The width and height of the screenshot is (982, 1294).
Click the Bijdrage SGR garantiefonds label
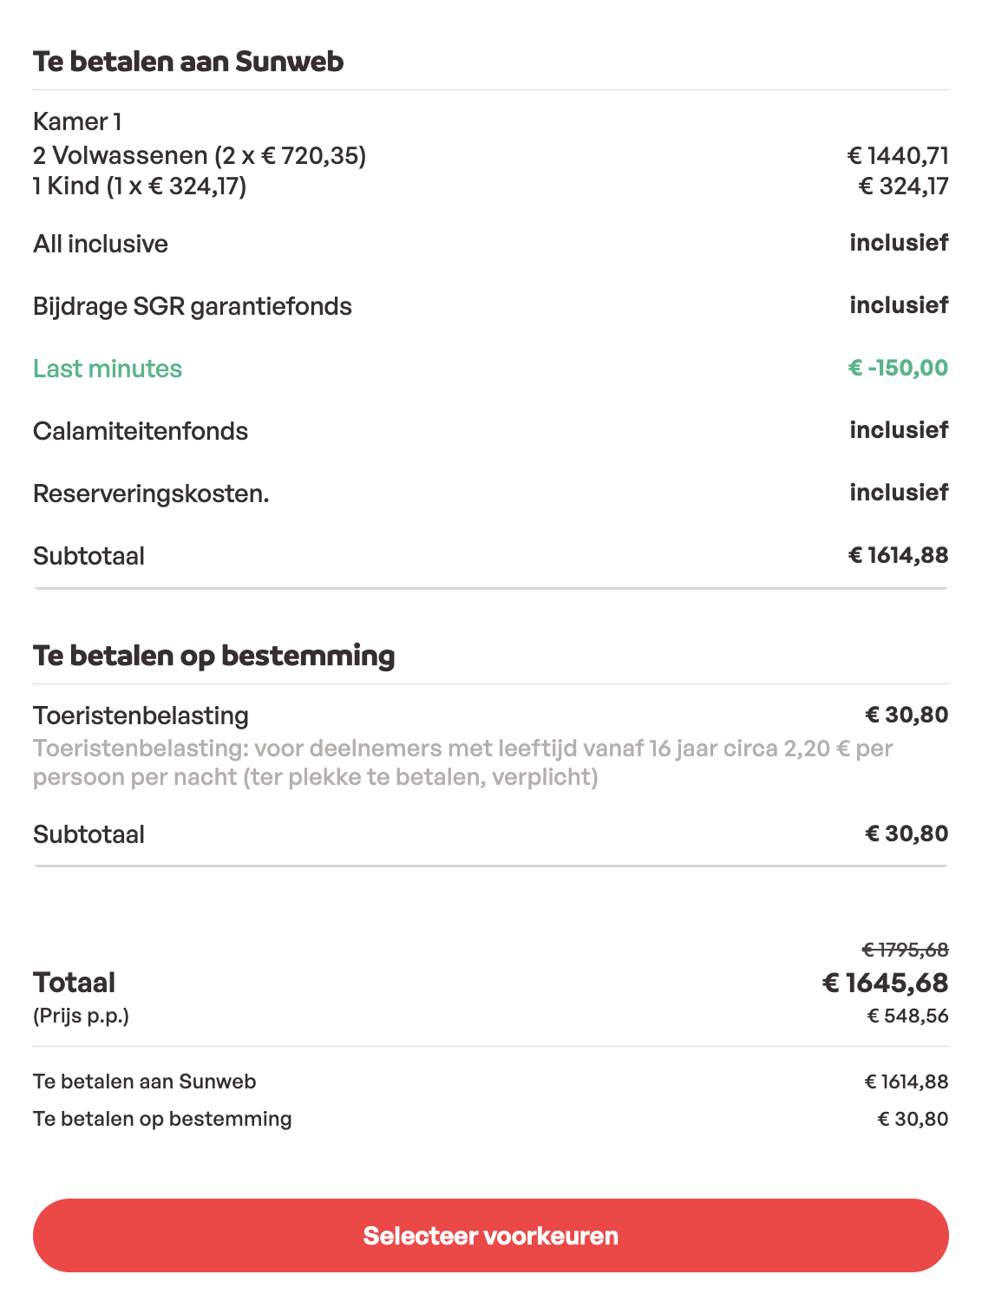(x=193, y=306)
